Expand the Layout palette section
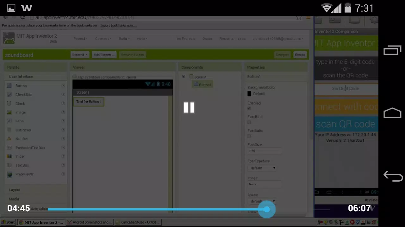 [x=15, y=189]
